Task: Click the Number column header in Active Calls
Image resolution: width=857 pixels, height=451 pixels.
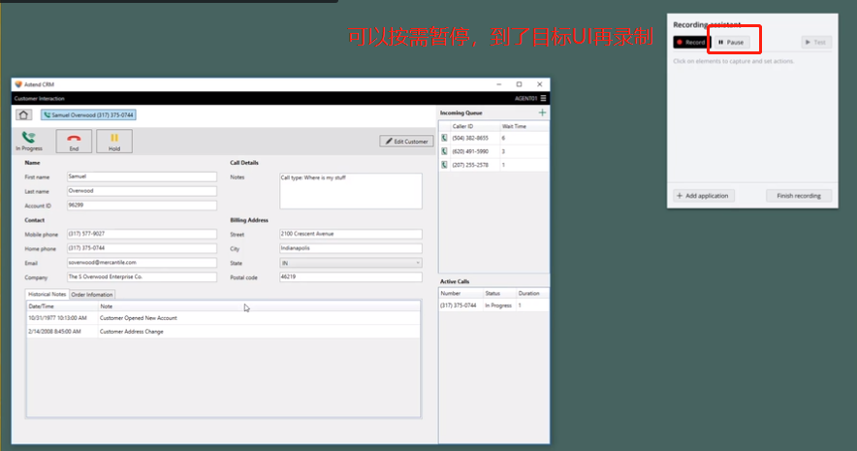Action: pyautogui.click(x=460, y=294)
